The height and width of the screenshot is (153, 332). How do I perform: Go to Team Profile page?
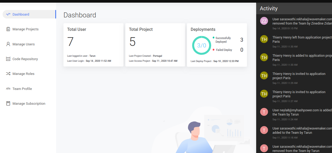tap(22, 89)
